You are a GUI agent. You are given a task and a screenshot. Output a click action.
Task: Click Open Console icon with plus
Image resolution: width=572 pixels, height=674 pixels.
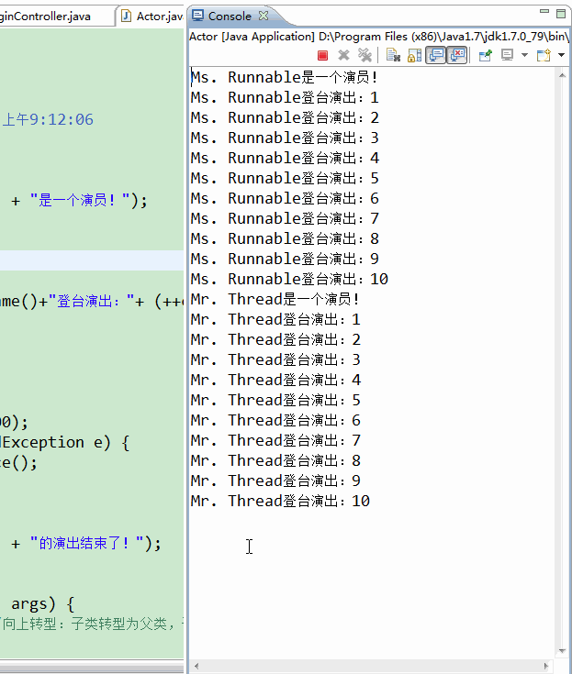click(x=544, y=55)
